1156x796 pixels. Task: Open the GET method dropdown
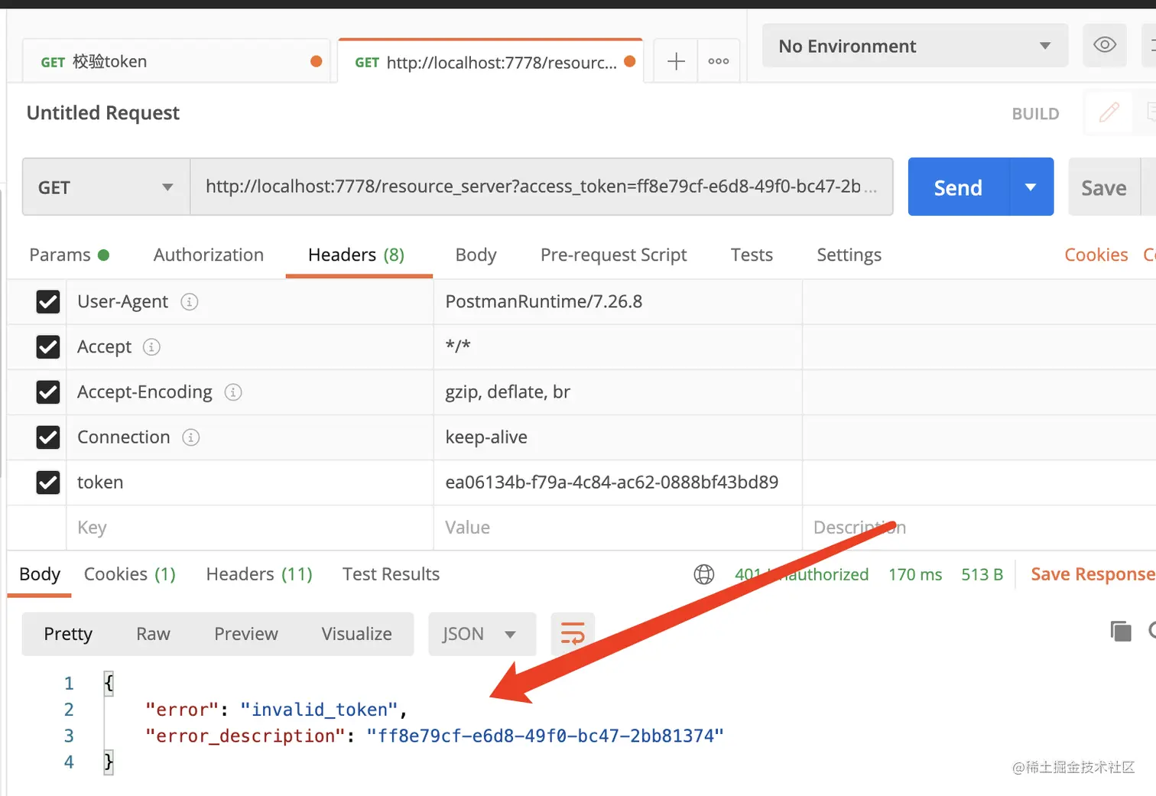[106, 187]
